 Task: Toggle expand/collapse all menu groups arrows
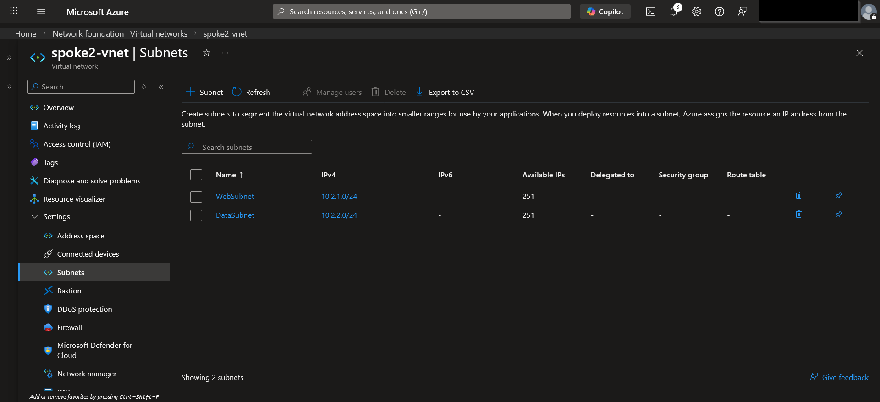pyautogui.click(x=144, y=87)
